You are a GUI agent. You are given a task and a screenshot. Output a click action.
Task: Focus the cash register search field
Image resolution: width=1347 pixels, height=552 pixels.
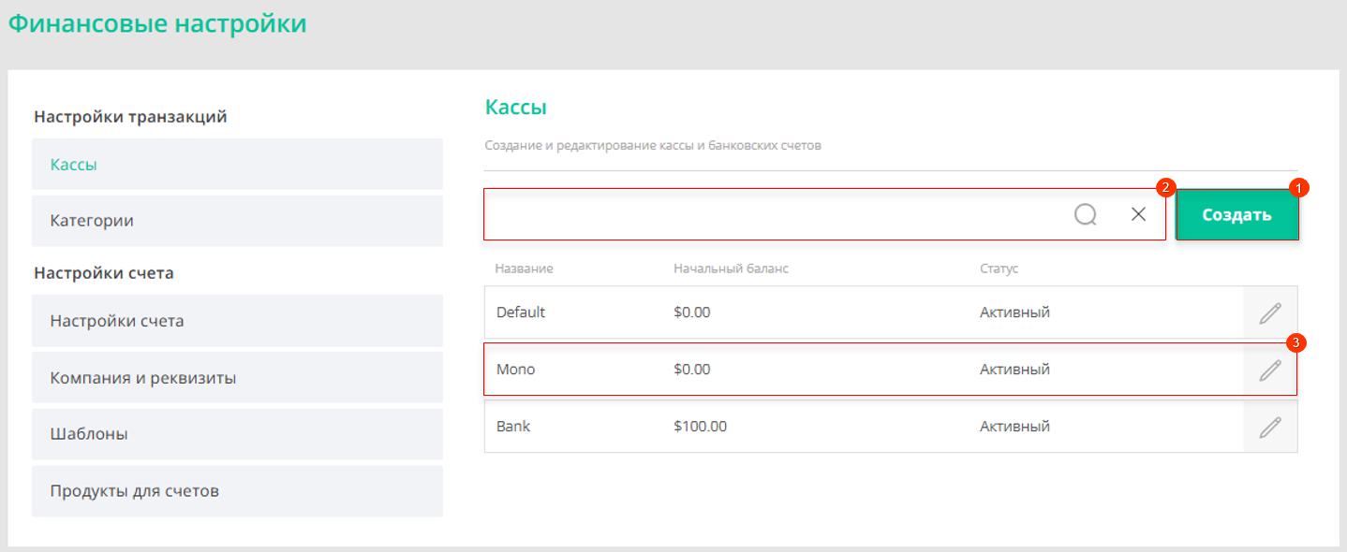[x=777, y=214]
